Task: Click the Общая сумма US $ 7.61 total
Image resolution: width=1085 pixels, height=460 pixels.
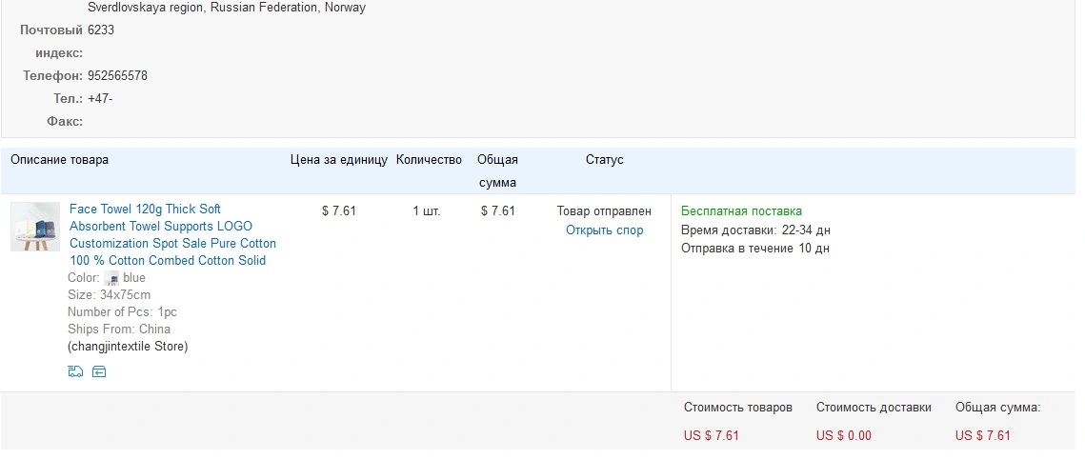Action: [982, 435]
